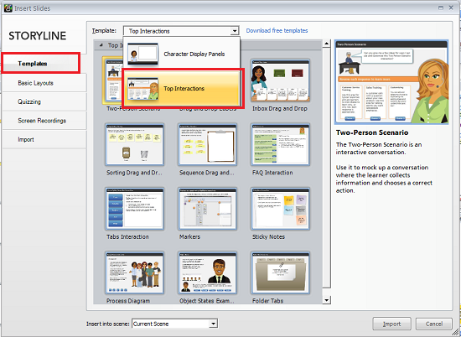461x337 pixels.
Task: Select the Sticky Notes thumbnail
Action: click(280, 209)
